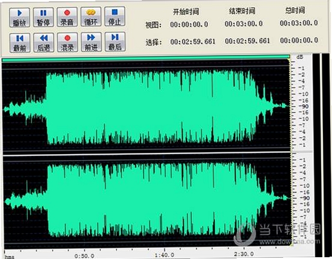This screenshot has width=332, height=259.
Task: Click selection start time 00:02:59.661
Action: tap(193, 41)
